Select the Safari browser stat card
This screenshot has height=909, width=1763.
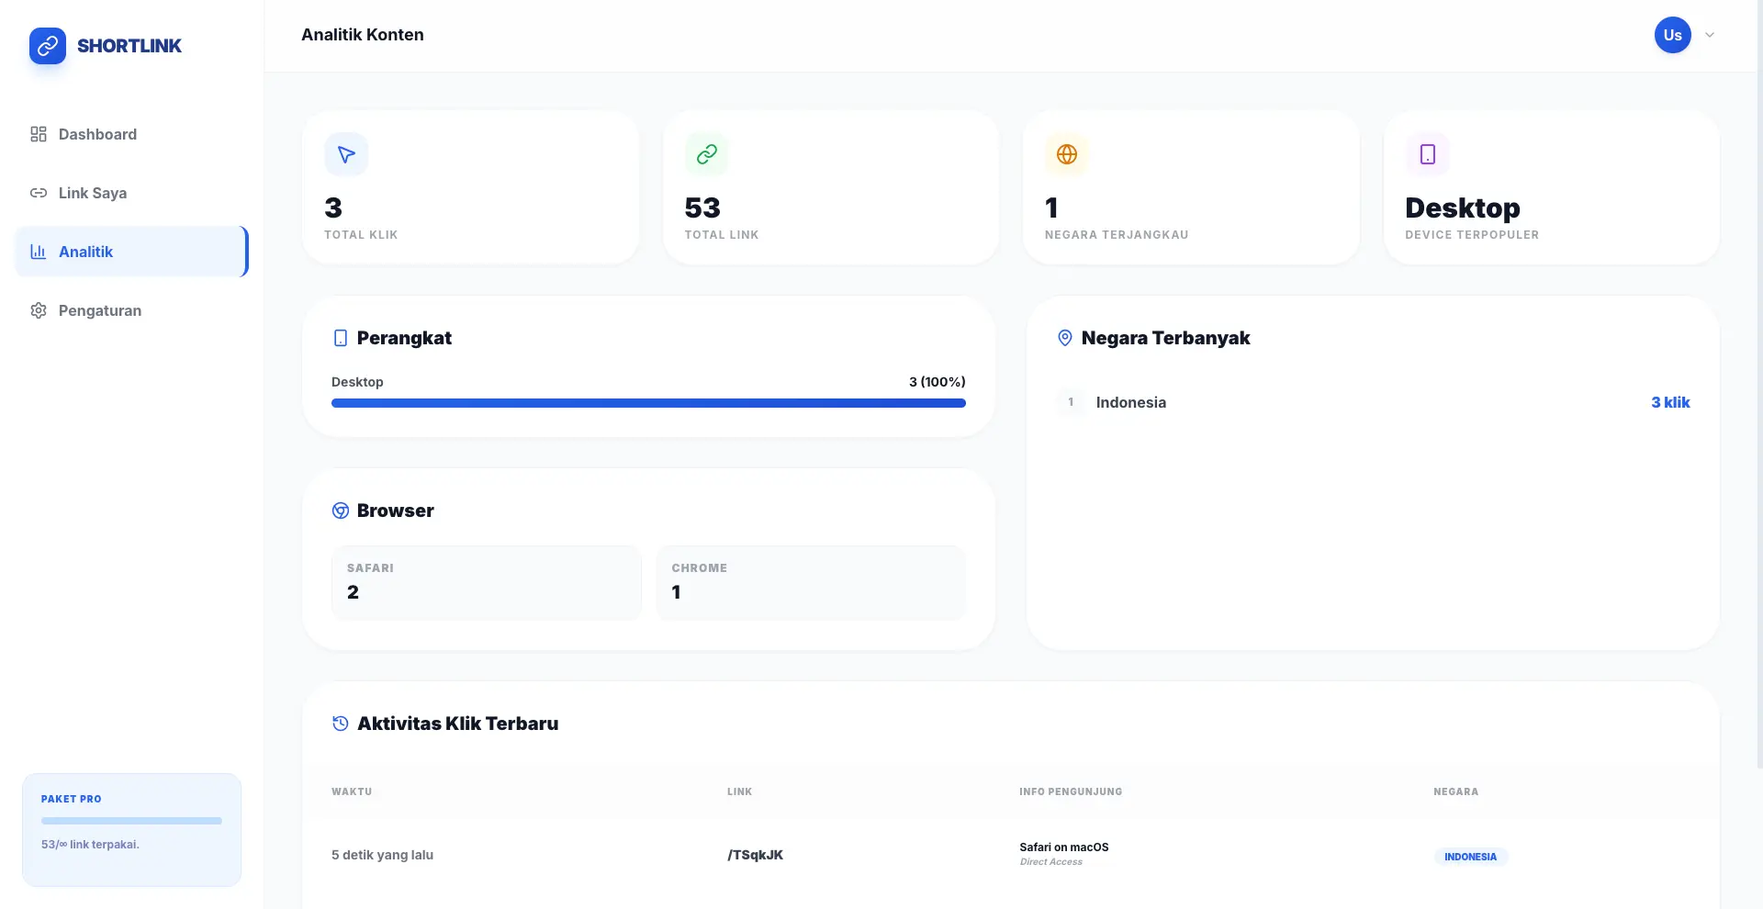[486, 582]
